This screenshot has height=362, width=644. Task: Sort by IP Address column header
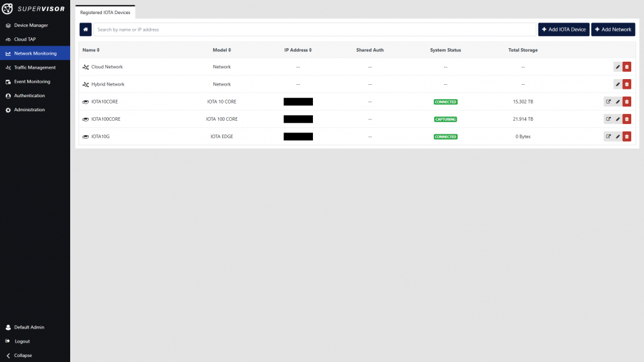[298, 50]
